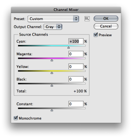The height and width of the screenshot is (138, 132).
Task: Click the Channel Mixer title bar
Action: [x=66, y=10]
